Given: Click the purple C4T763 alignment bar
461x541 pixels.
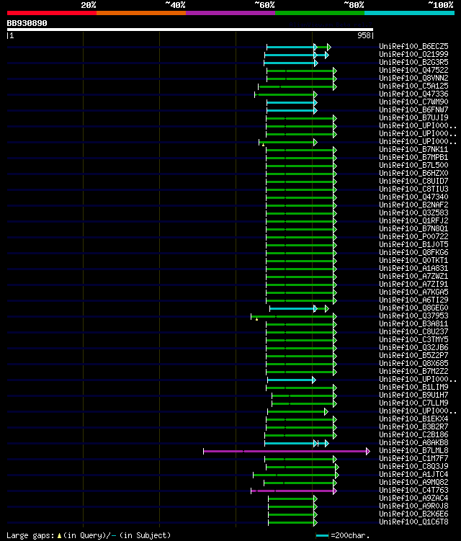Looking at the screenshot, I should pyautogui.click(x=294, y=491).
